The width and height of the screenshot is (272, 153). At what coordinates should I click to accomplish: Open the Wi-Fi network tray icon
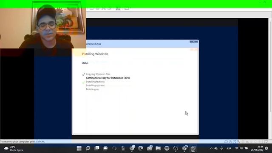237,148
